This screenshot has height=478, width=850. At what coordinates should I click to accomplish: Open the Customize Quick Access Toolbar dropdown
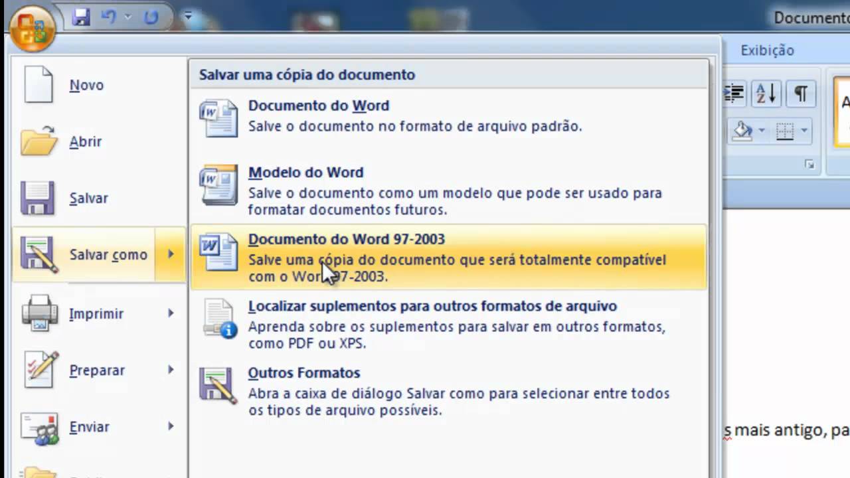pyautogui.click(x=188, y=17)
